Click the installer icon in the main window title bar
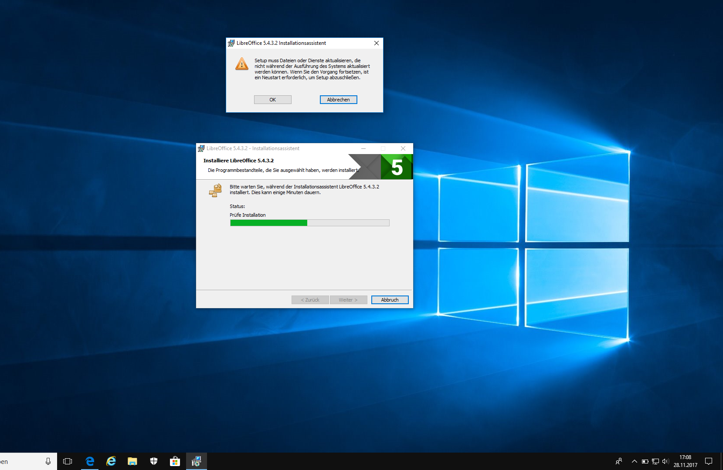Image resolution: width=723 pixels, height=470 pixels. coord(201,148)
